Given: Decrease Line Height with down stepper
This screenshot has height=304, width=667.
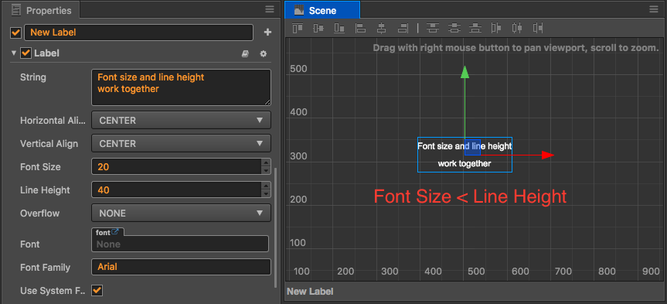Looking at the screenshot, I should click(x=267, y=193).
